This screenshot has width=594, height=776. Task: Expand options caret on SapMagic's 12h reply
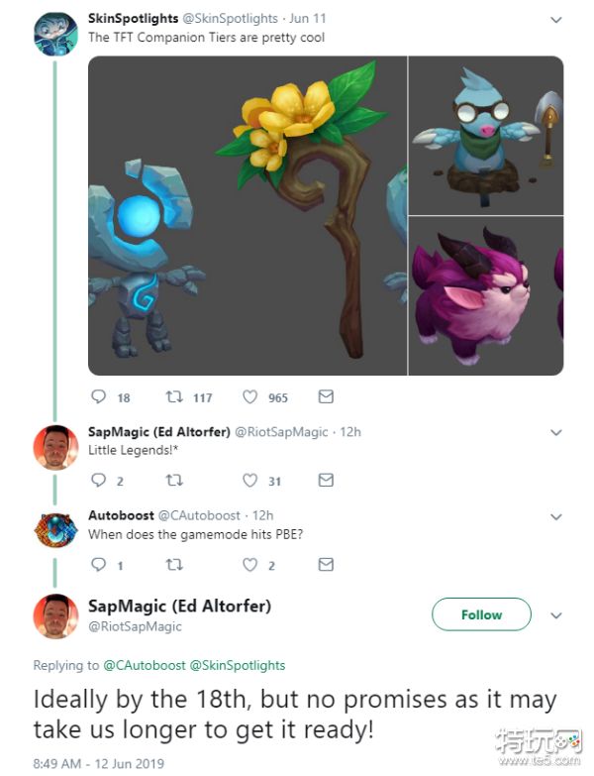point(556,432)
